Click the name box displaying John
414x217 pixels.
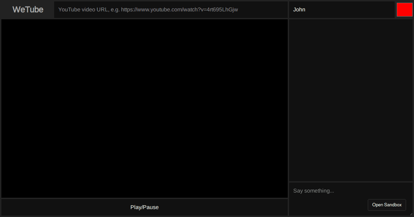pos(342,9)
